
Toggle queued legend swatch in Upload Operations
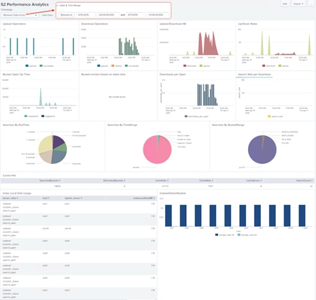(27, 66)
